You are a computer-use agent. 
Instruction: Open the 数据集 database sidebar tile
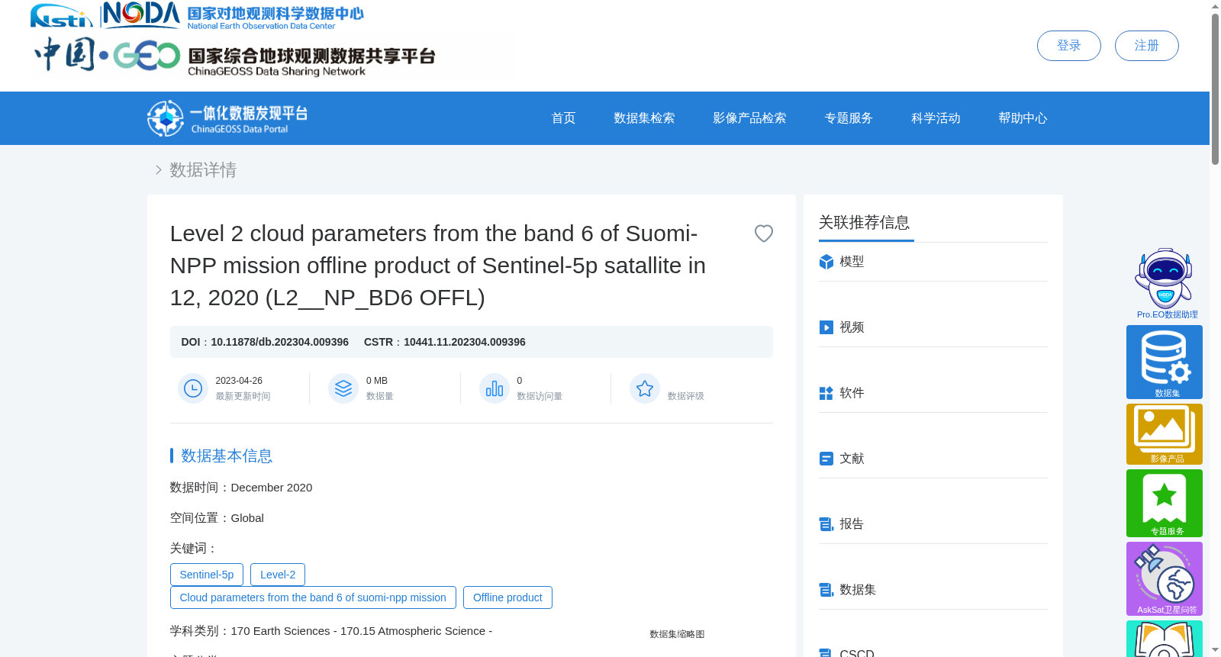[x=1165, y=362]
